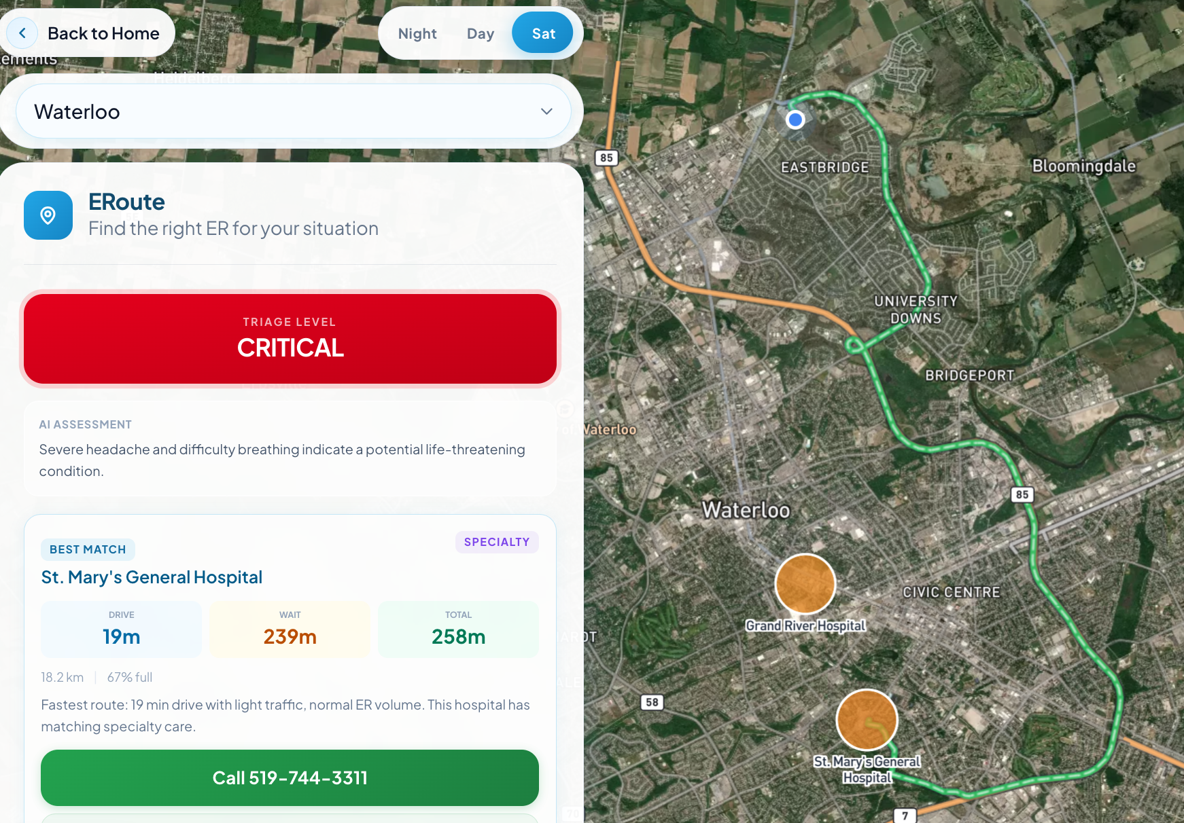1184x823 pixels.
Task: Select the Sat map style
Action: (x=543, y=33)
